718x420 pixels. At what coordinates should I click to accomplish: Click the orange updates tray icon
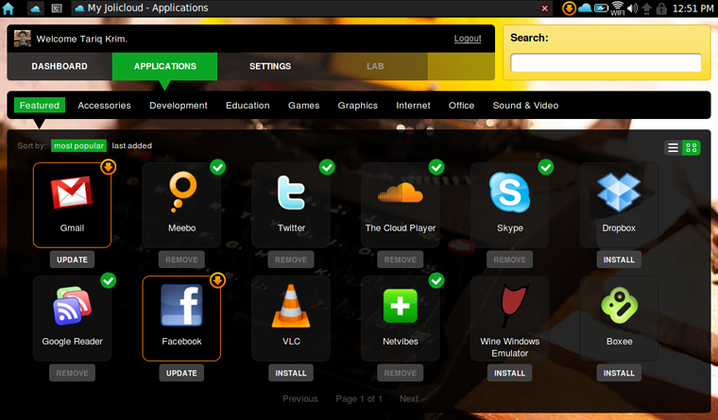click(569, 8)
